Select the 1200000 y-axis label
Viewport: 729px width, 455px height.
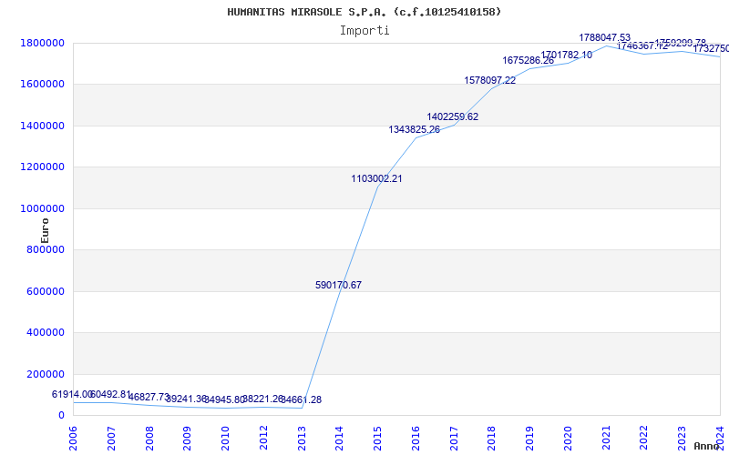[x=42, y=167]
